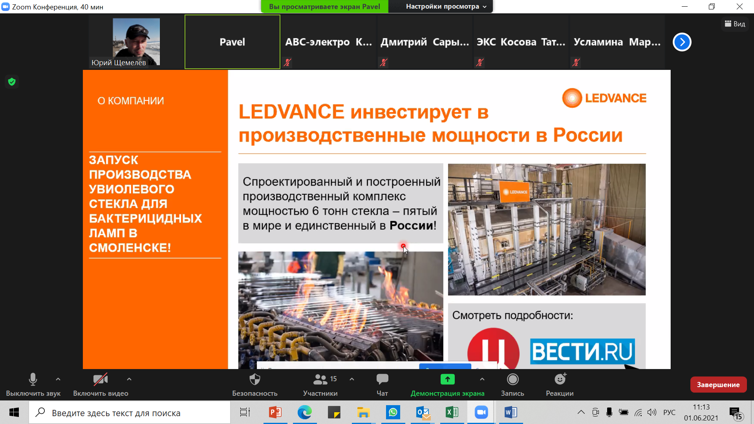Start recording with Запись icon
Viewport: 754px width, 424px height.
coord(512,380)
